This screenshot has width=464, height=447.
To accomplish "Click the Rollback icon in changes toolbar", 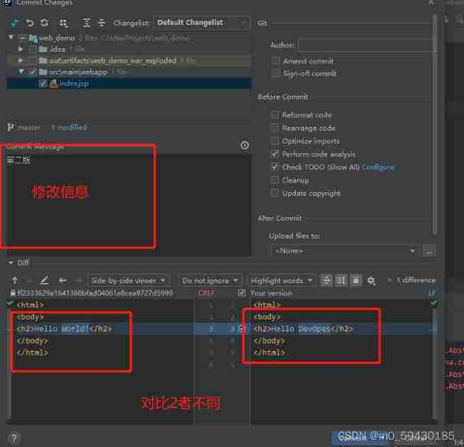I will pyautogui.click(x=30, y=23).
